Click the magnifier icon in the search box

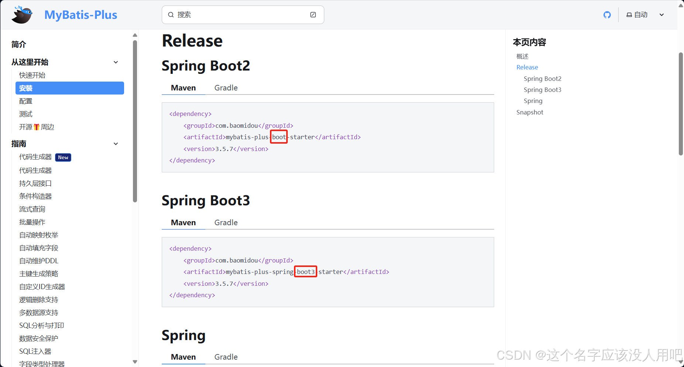tap(171, 14)
